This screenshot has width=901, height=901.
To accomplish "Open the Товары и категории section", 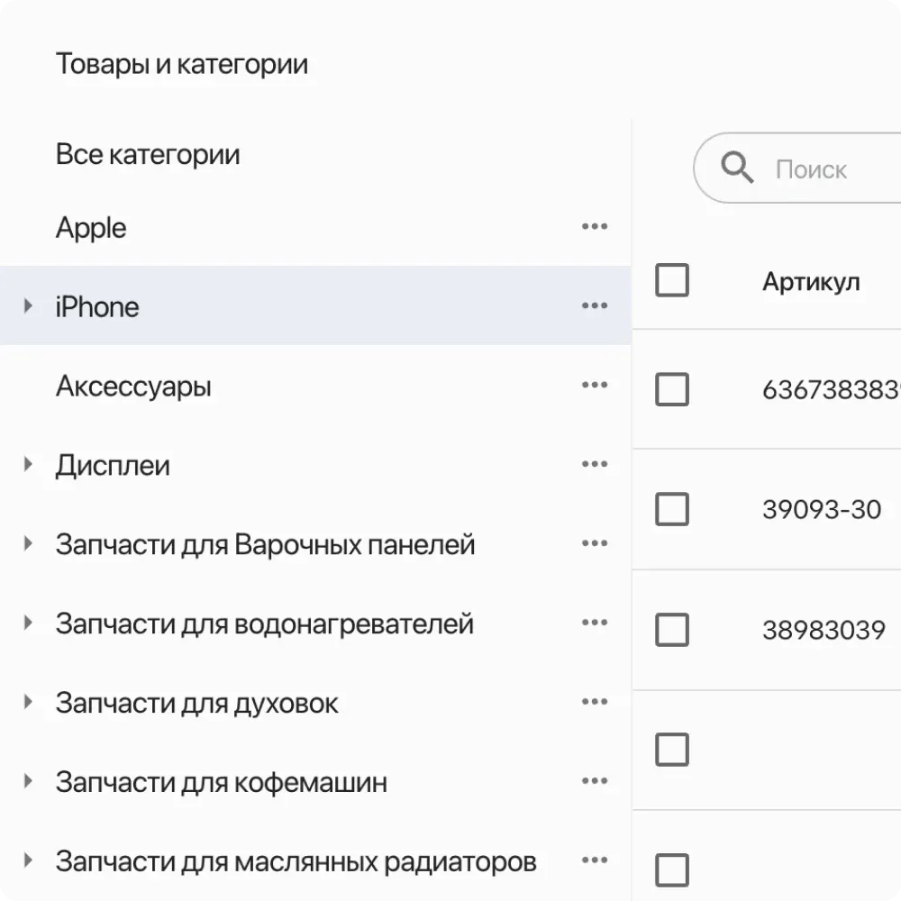I will 182,63.
